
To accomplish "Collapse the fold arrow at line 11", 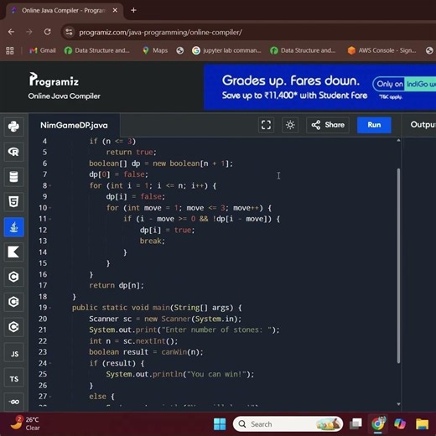I will [50, 219].
